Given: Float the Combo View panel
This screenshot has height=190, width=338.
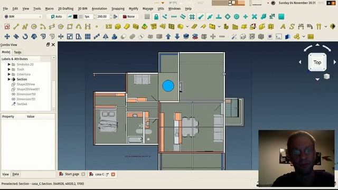Looking at the screenshot, I should tap(48, 44).
